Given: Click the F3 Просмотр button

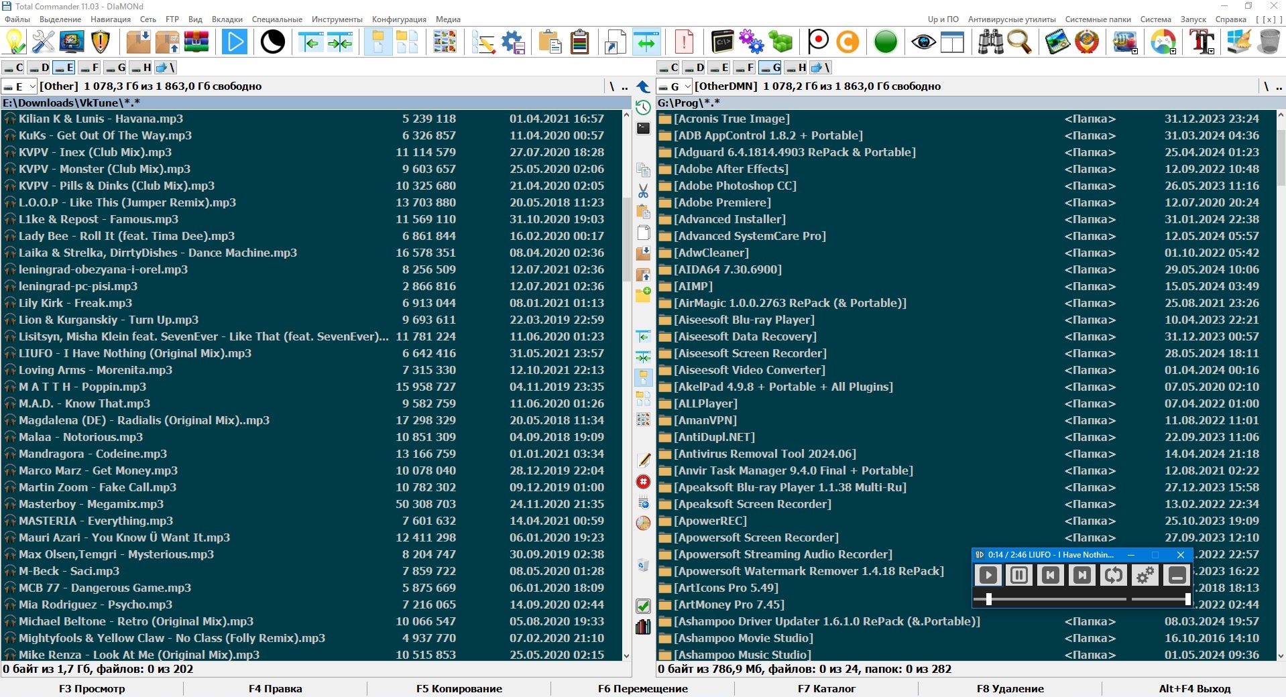Looking at the screenshot, I should coord(92,688).
